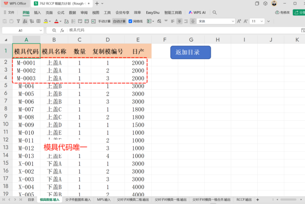305x204 pixels.
Task: Open the paste-values clipboard icon
Action: point(5,21)
